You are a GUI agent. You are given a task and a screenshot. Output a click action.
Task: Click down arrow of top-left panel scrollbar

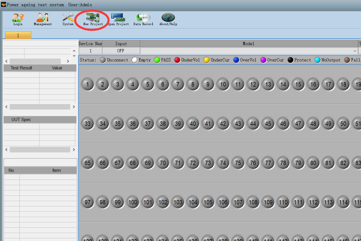click(74, 56)
